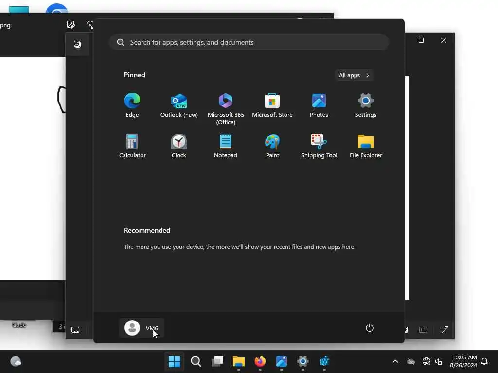The height and width of the screenshot is (373, 498).
Task: Toggle the filmstrip icon in Photos window
Action: click(75, 330)
